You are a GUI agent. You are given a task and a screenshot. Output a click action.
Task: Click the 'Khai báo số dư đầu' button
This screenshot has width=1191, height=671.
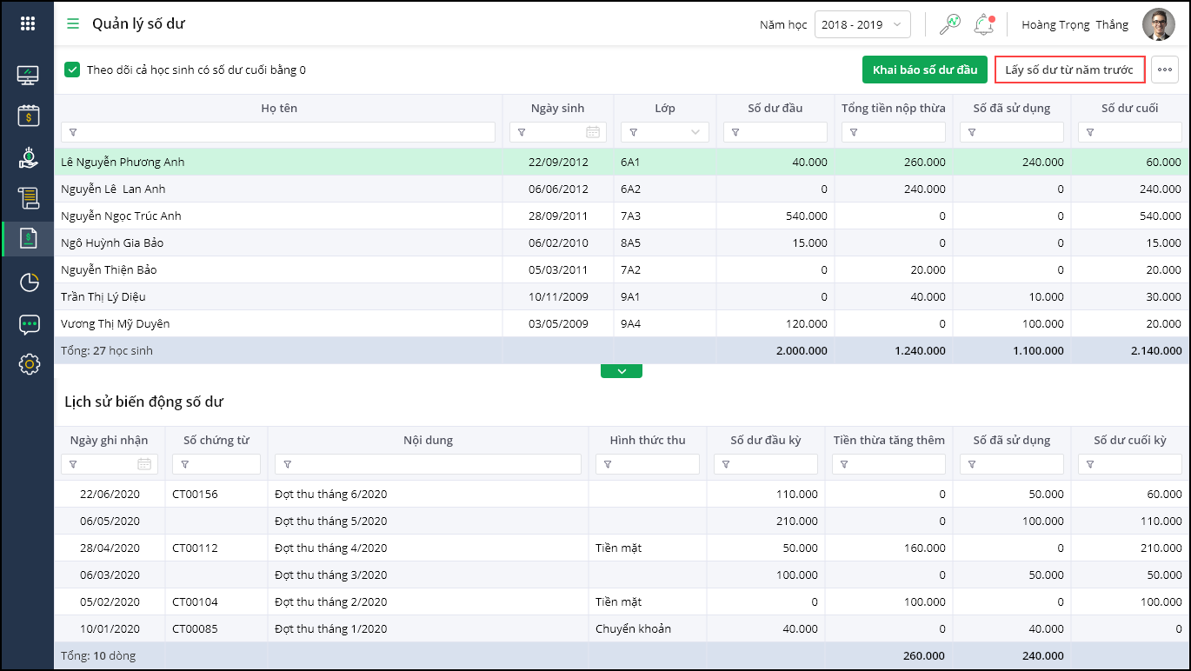coord(924,70)
